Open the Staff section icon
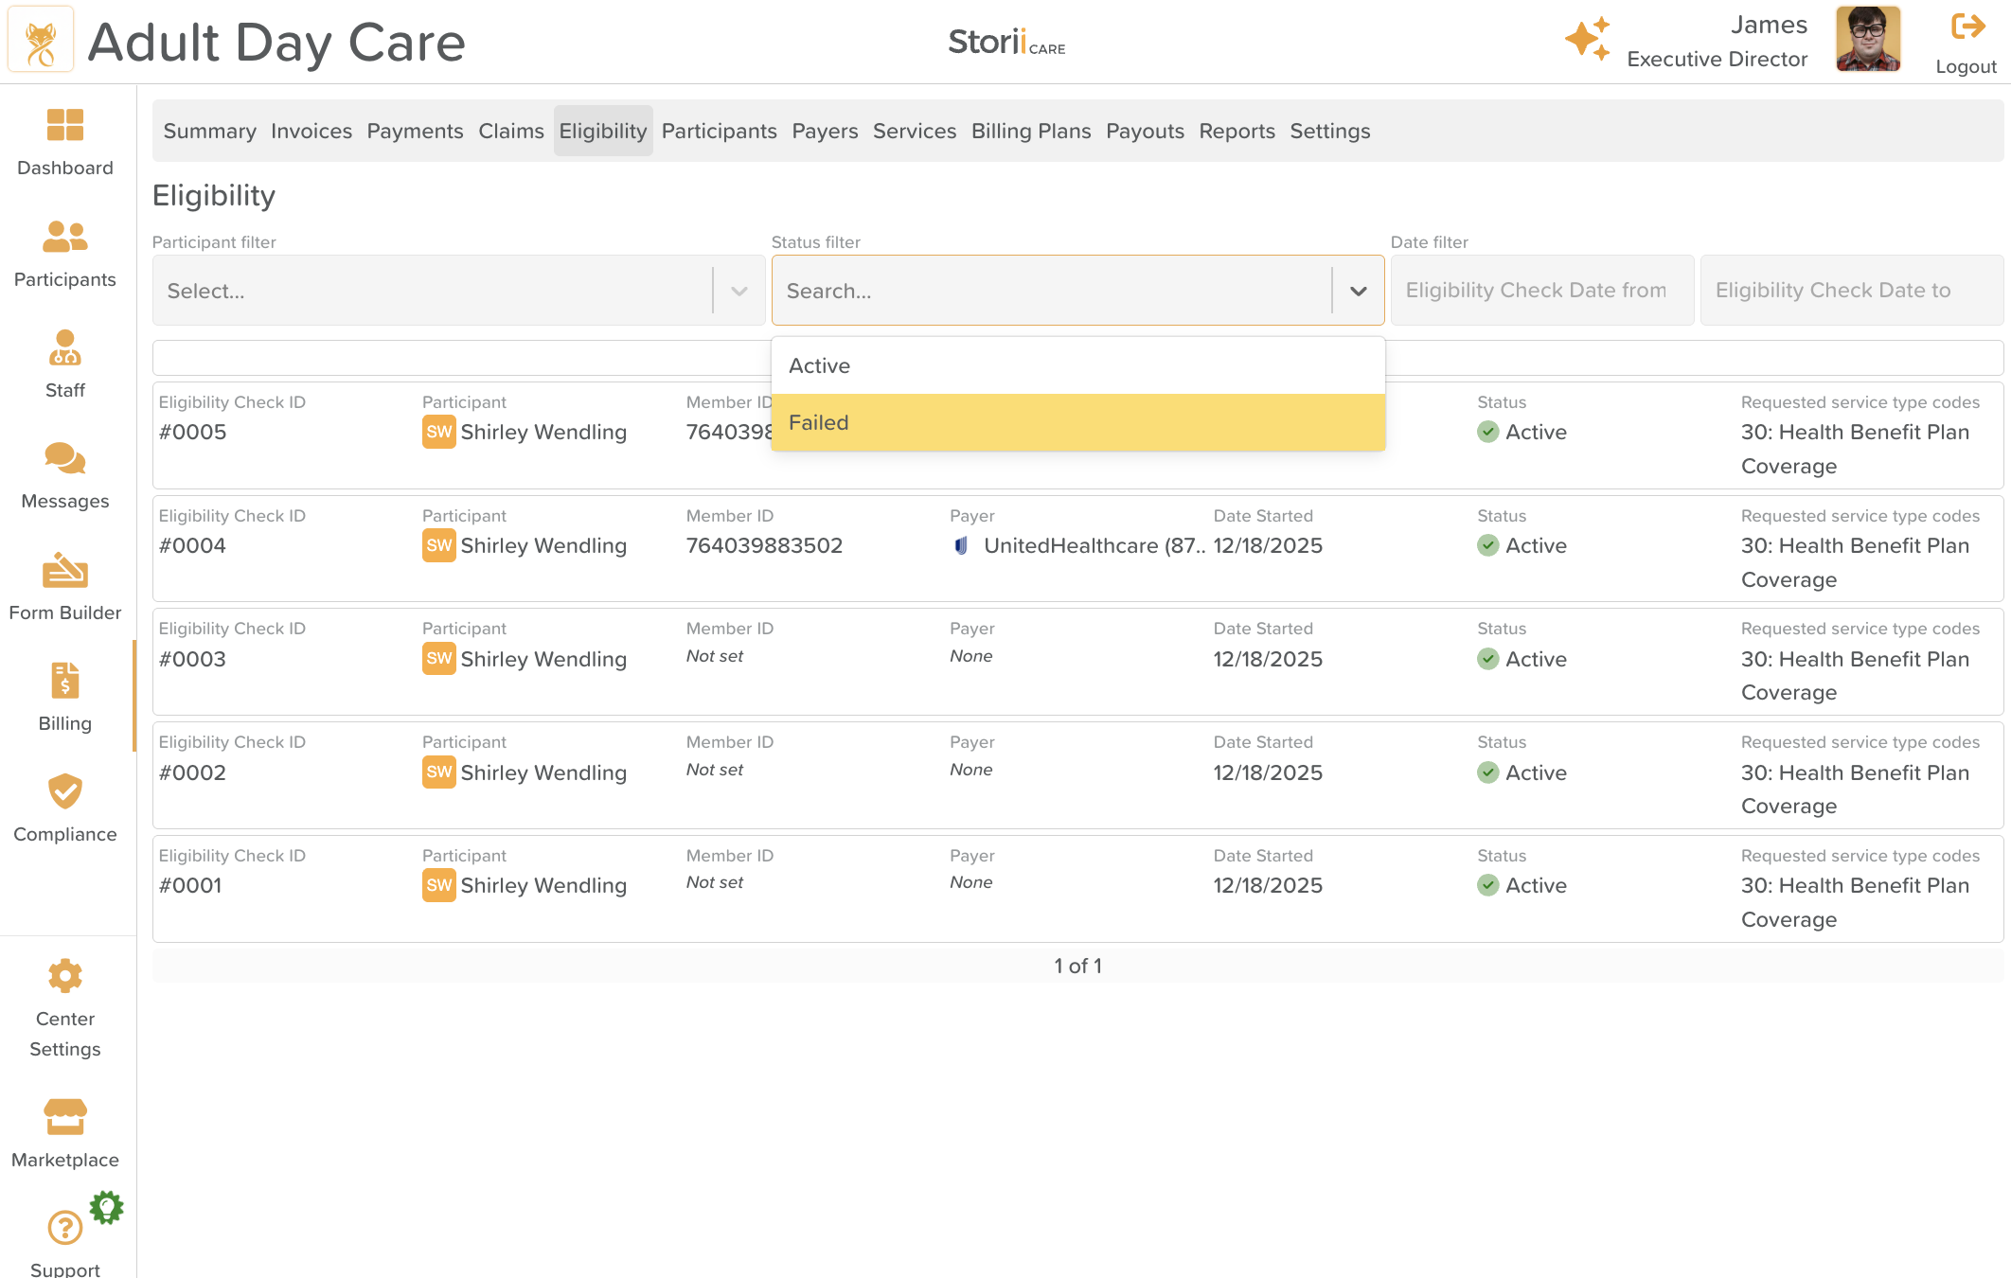2011x1278 pixels. tap(64, 348)
